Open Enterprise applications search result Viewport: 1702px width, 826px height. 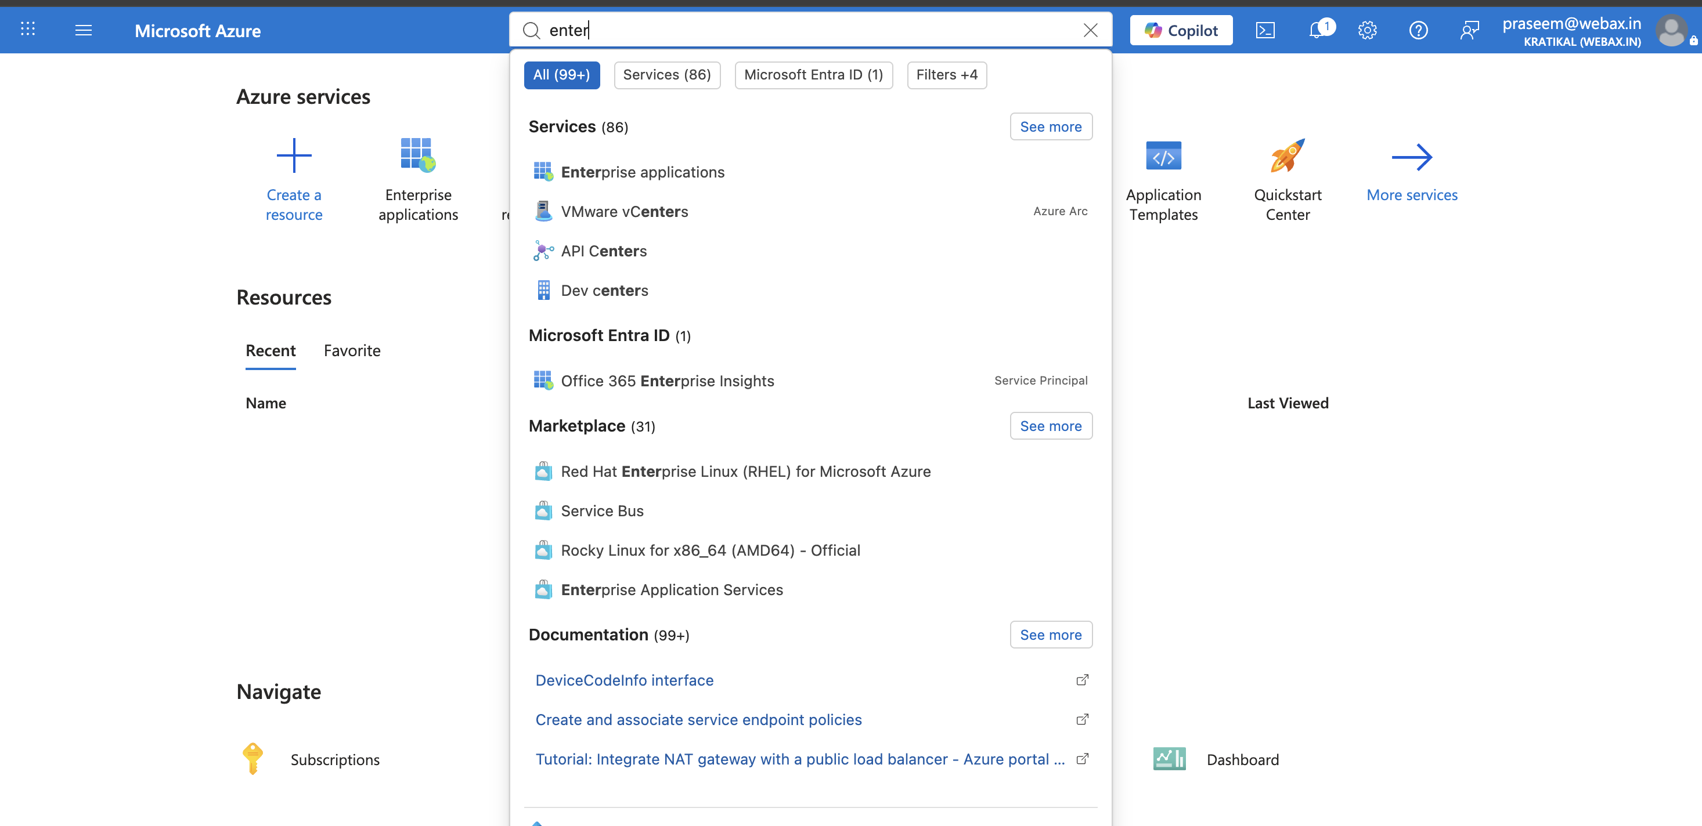[x=811, y=172]
